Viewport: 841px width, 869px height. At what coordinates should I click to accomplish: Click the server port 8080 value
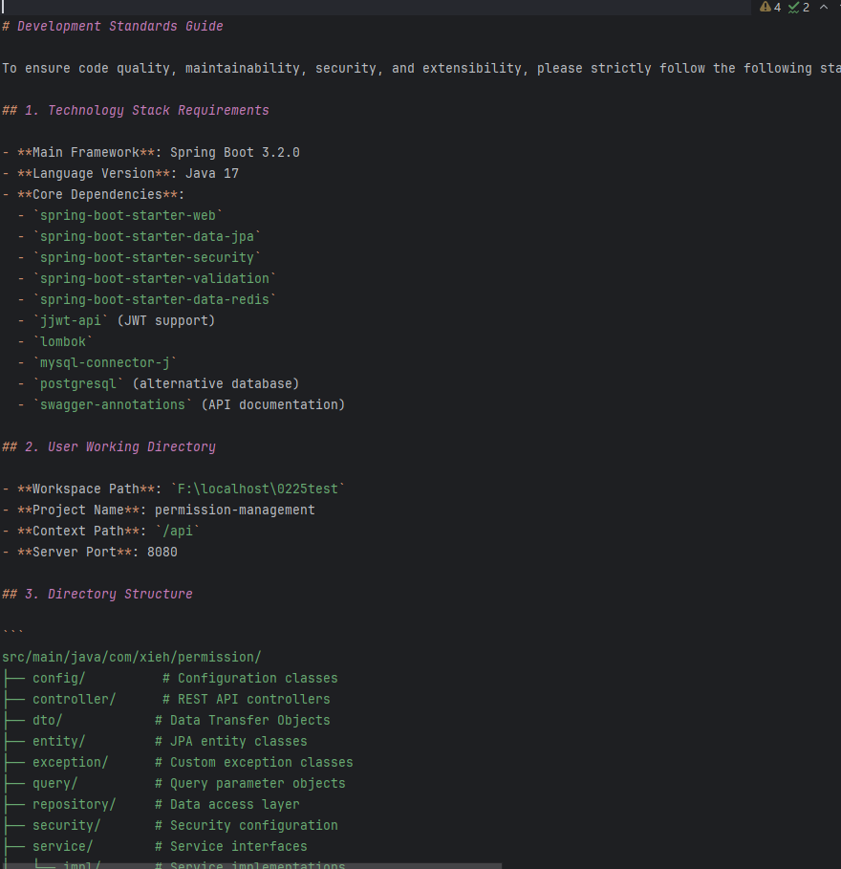point(162,553)
